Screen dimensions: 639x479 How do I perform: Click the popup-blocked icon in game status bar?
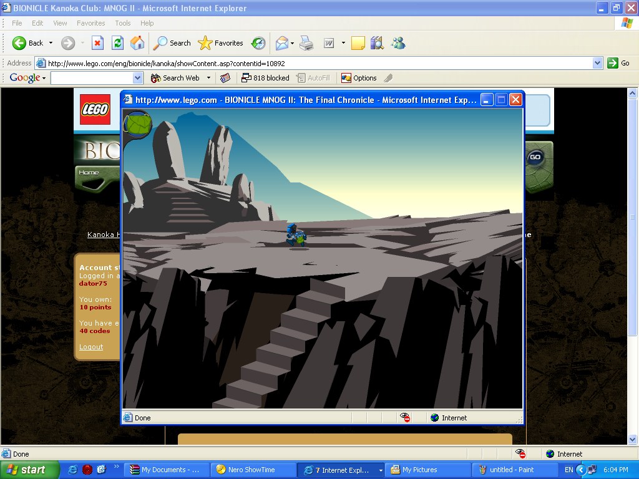pos(404,417)
